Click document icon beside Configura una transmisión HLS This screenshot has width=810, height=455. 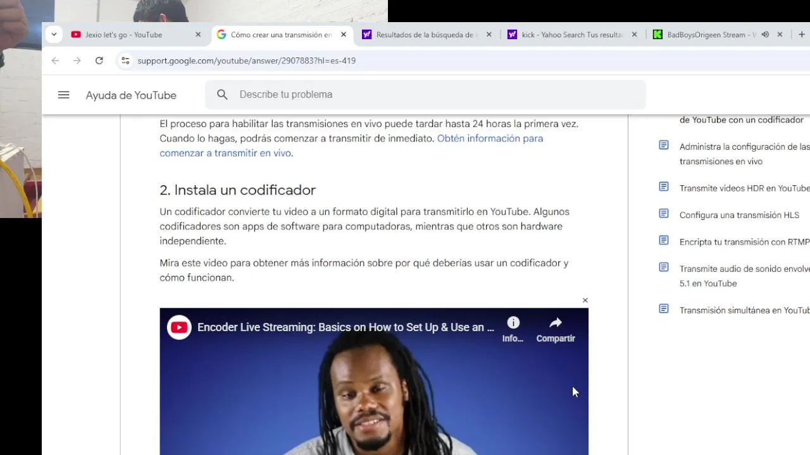click(663, 214)
